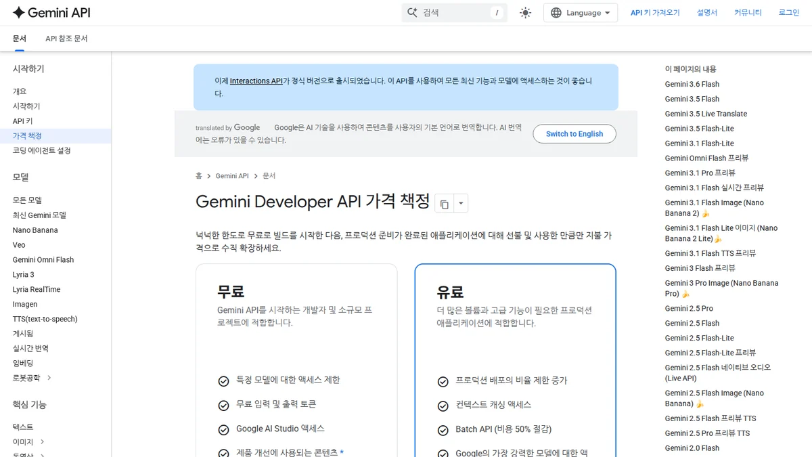The height and width of the screenshot is (457, 812).
Task: Open Nano Banana sidebar item
Action: [35, 230]
